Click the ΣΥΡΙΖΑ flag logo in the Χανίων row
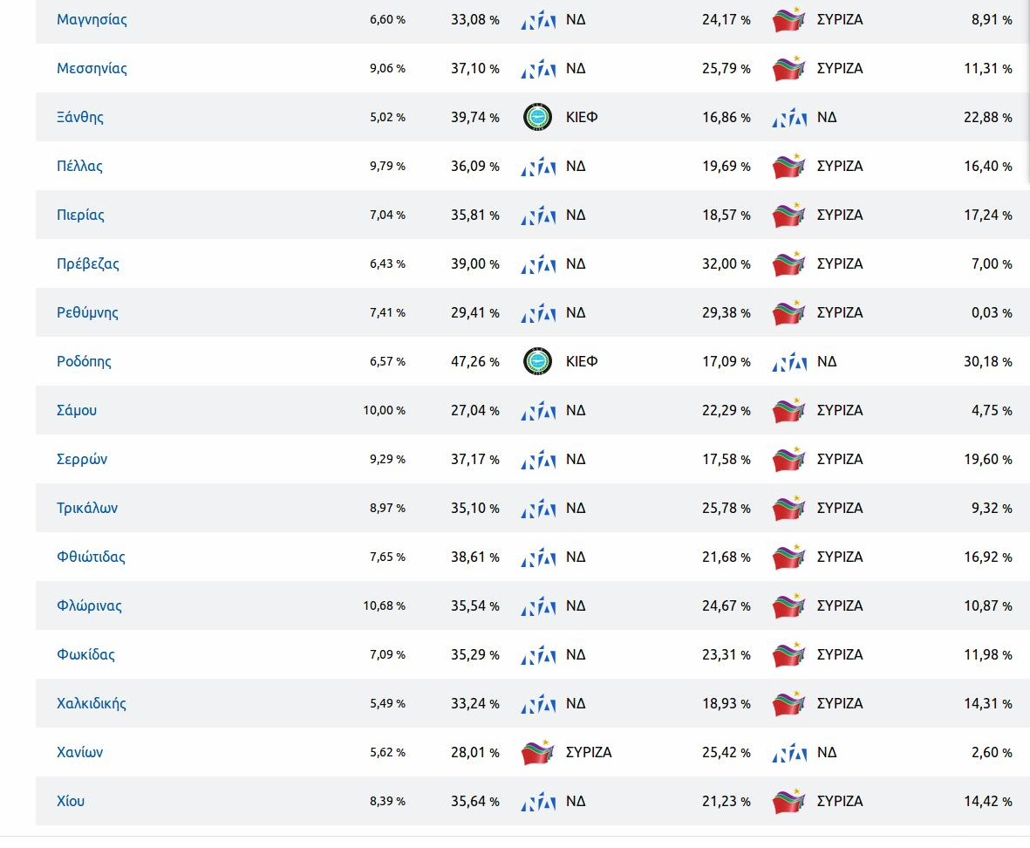The height and width of the screenshot is (848, 1030). pyautogui.click(x=537, y=752)
